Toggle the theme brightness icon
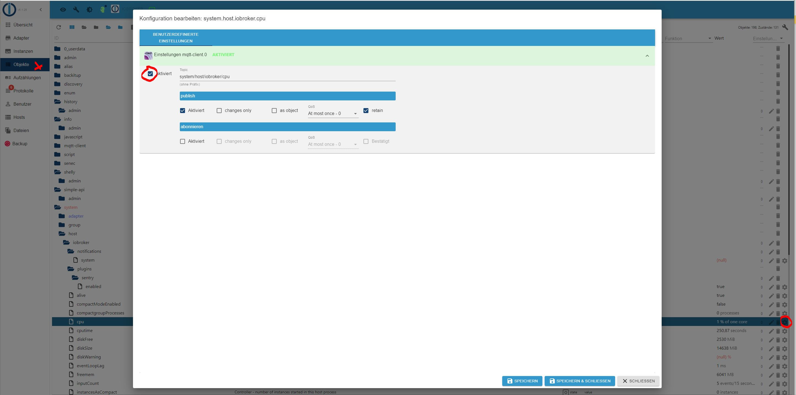 [89, 10]
